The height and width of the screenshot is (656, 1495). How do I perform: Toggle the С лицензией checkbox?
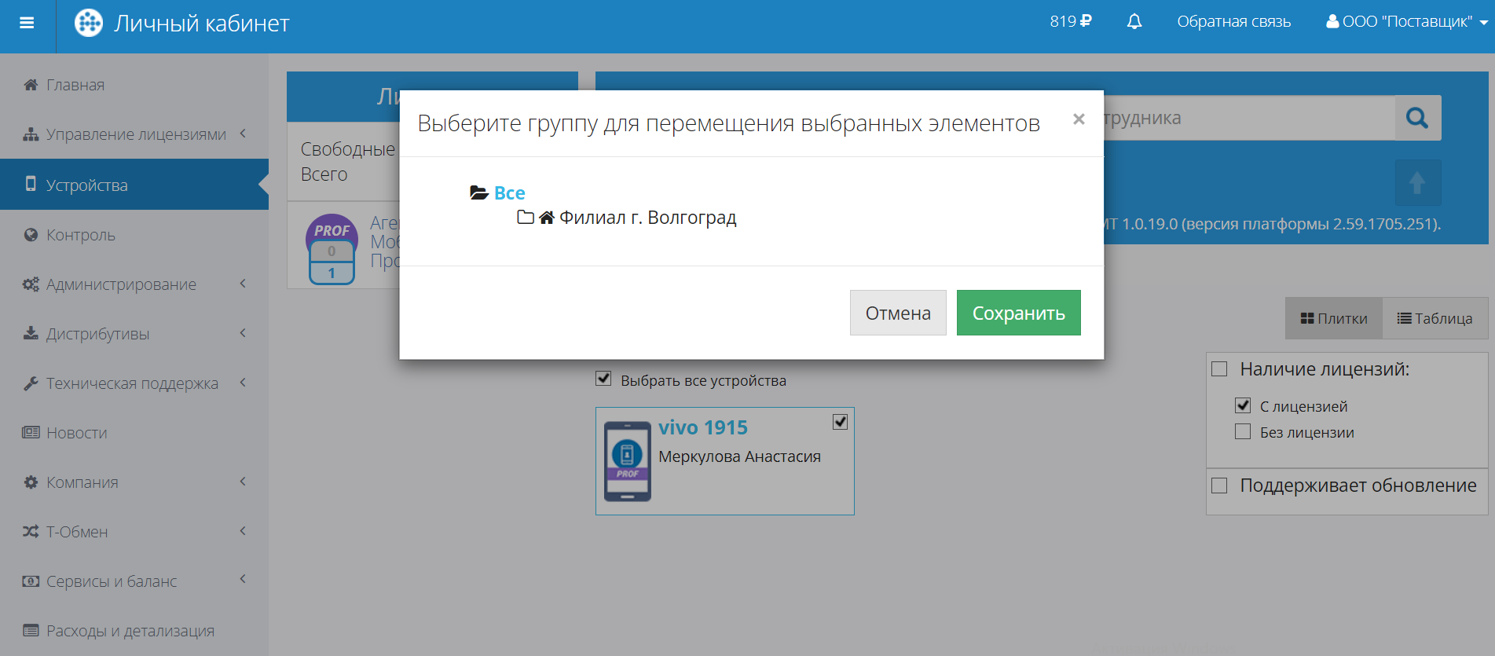tap(1243, 405)
